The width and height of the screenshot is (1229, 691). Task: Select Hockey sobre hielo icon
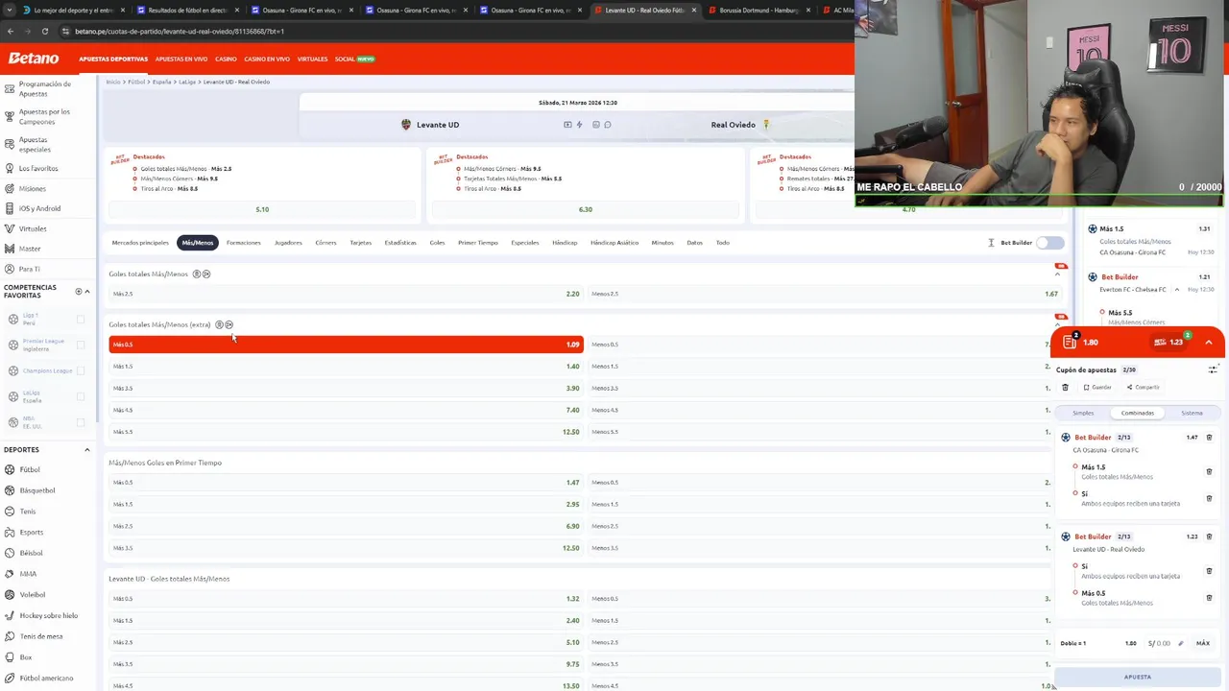click(x=10, y=615)
